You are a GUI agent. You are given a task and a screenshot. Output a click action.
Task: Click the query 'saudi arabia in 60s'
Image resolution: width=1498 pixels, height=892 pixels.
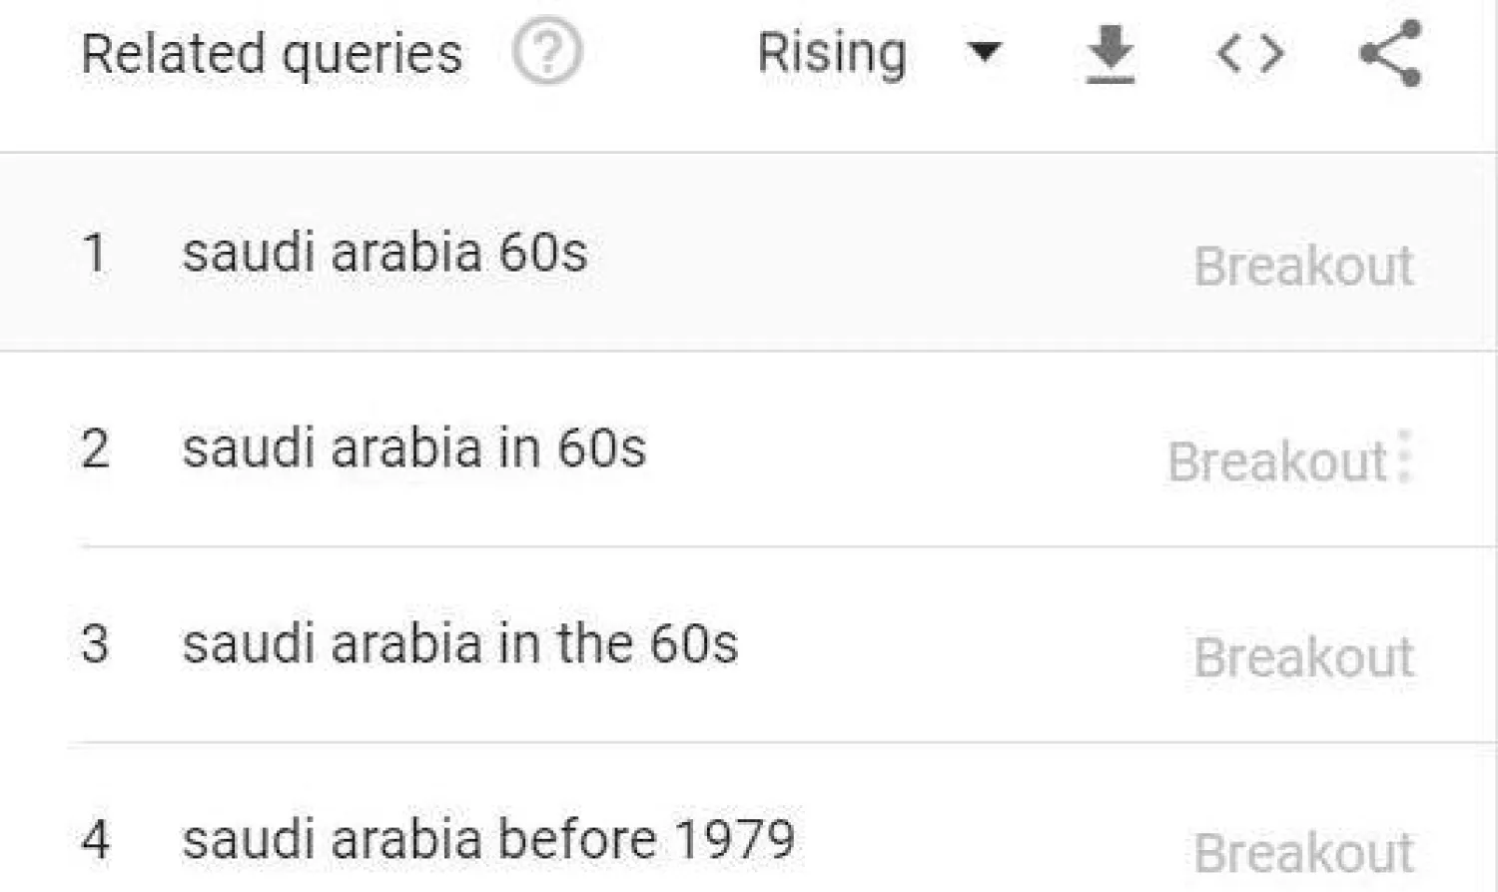[x=414, y=449]
